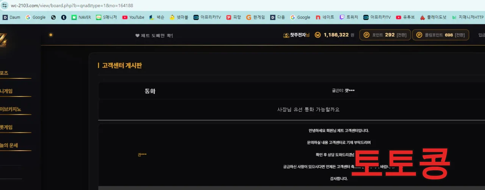Open the Google bookmark beside Daum
Viewport: 485px width, 190px height.
pyautogui.click(x=35, y=17)
